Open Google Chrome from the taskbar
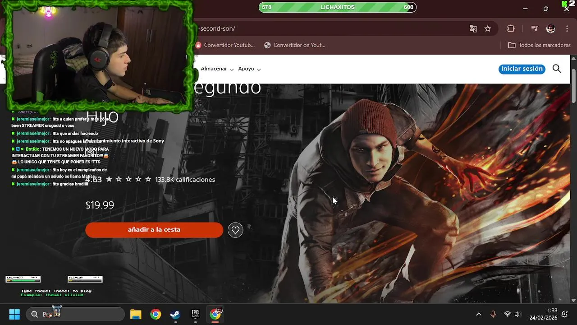Image resolution: width=577 pixels, height=325 pixels. [x=156, y=314]
